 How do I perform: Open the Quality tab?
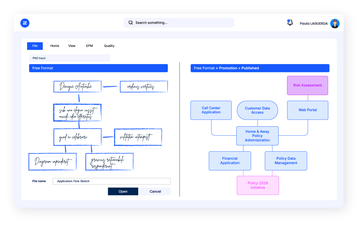109,46
